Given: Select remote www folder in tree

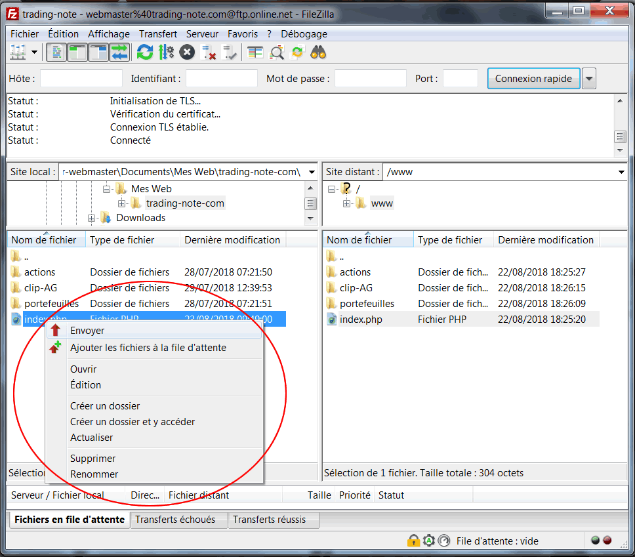Looking at the screenshot, I should tap(382, 203).
